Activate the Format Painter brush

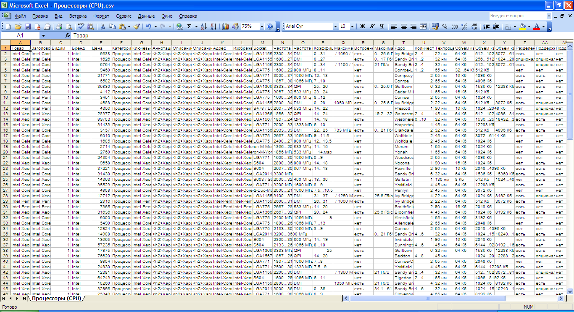tap(137, 26)
